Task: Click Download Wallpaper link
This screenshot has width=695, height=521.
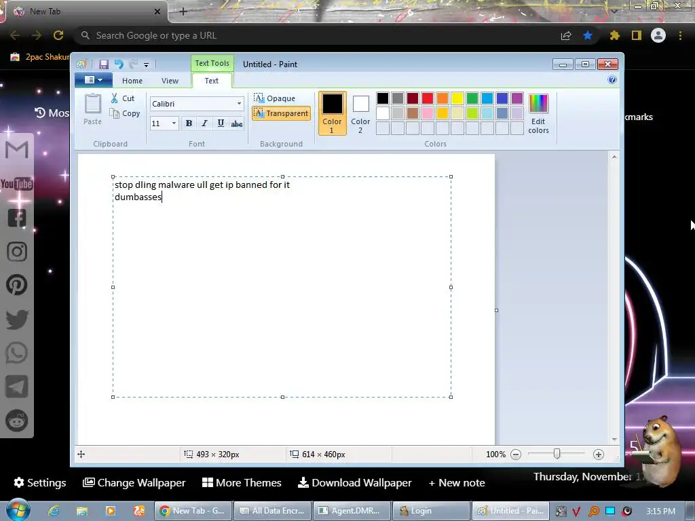Action: pos(354,482)
